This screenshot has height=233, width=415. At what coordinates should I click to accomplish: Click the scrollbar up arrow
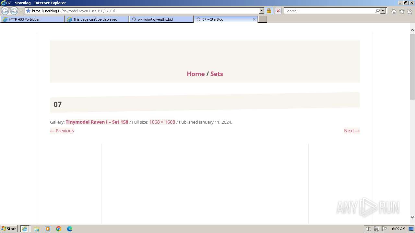click(412, 30)
